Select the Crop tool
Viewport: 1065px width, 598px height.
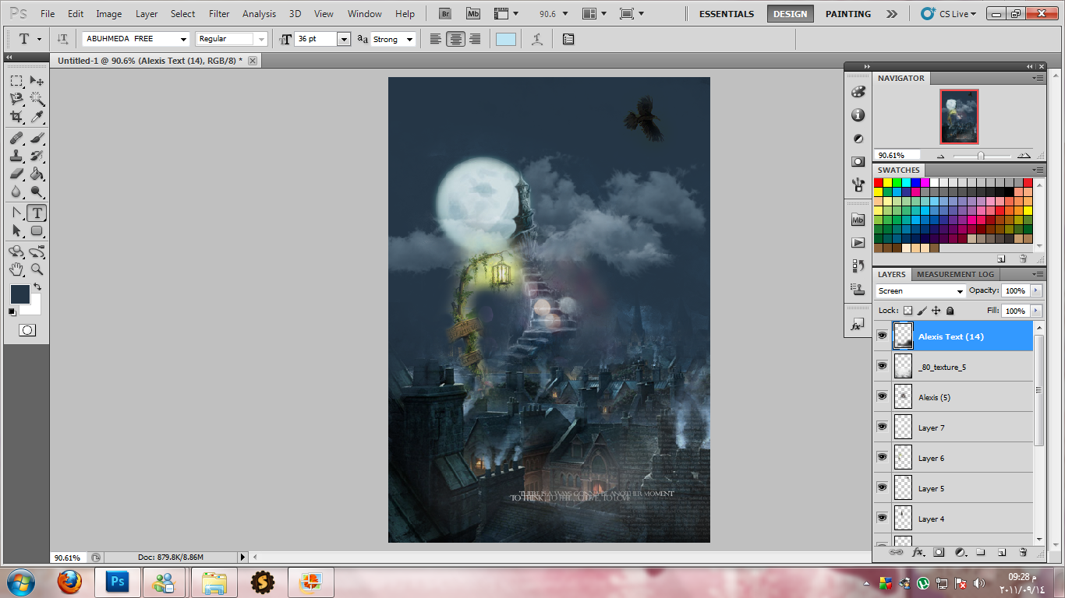(16, 118)
